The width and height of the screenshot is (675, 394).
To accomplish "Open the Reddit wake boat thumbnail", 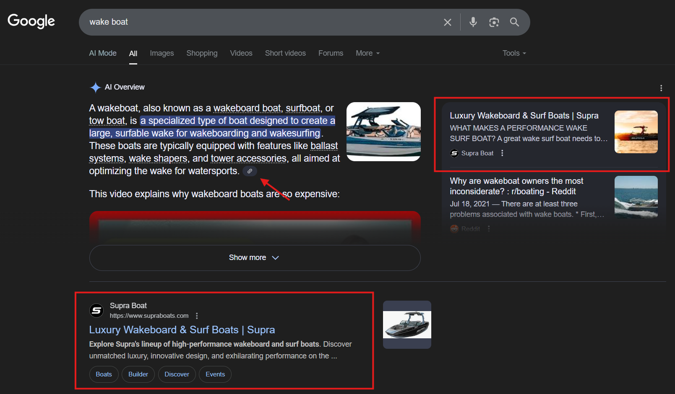I will (636, 197).
